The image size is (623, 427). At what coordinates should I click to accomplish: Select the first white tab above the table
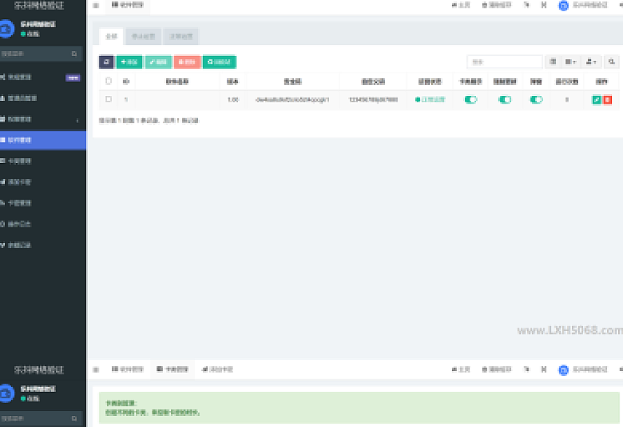(x=111, y=36)
